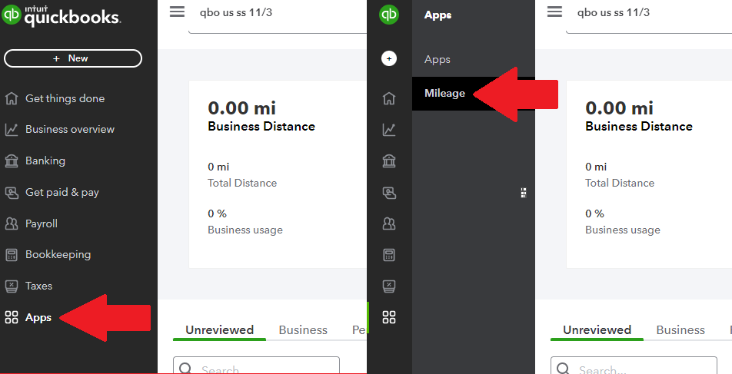The image size is (732, 374).
Task: Click Business usage label in right card
Action: point(623,230)
